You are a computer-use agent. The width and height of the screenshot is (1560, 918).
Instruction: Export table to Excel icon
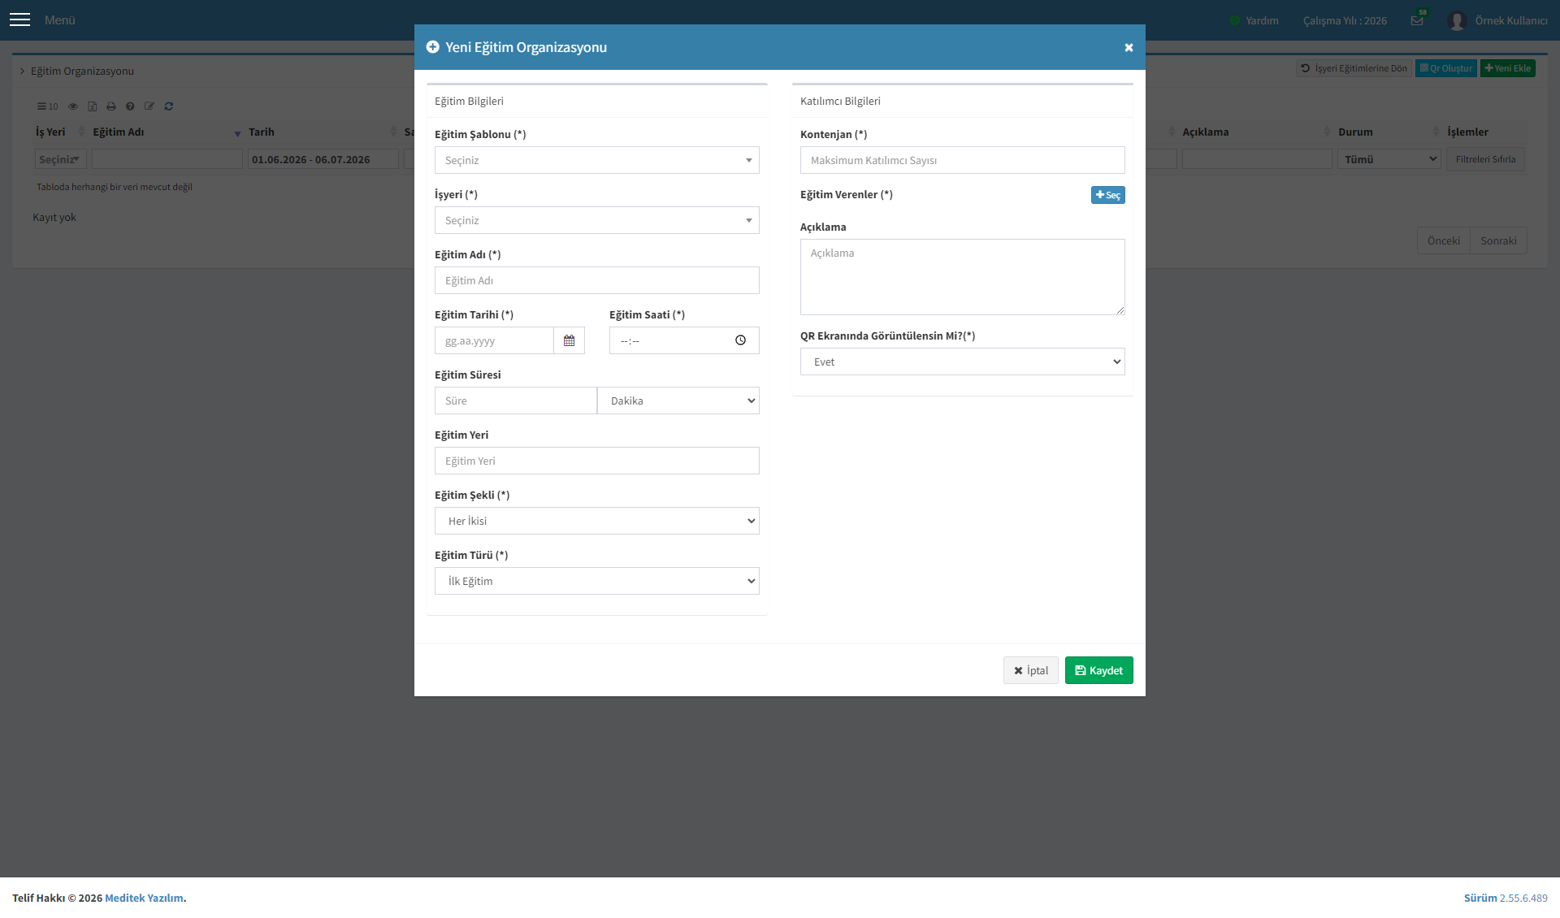[92, 106]
